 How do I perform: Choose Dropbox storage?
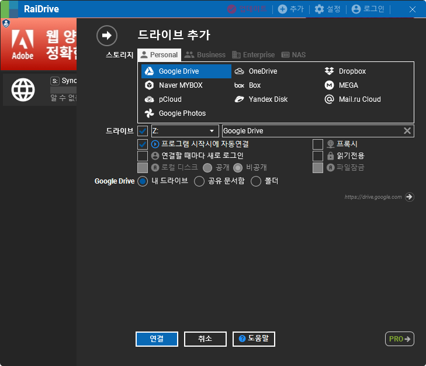(x=345, y=71)
